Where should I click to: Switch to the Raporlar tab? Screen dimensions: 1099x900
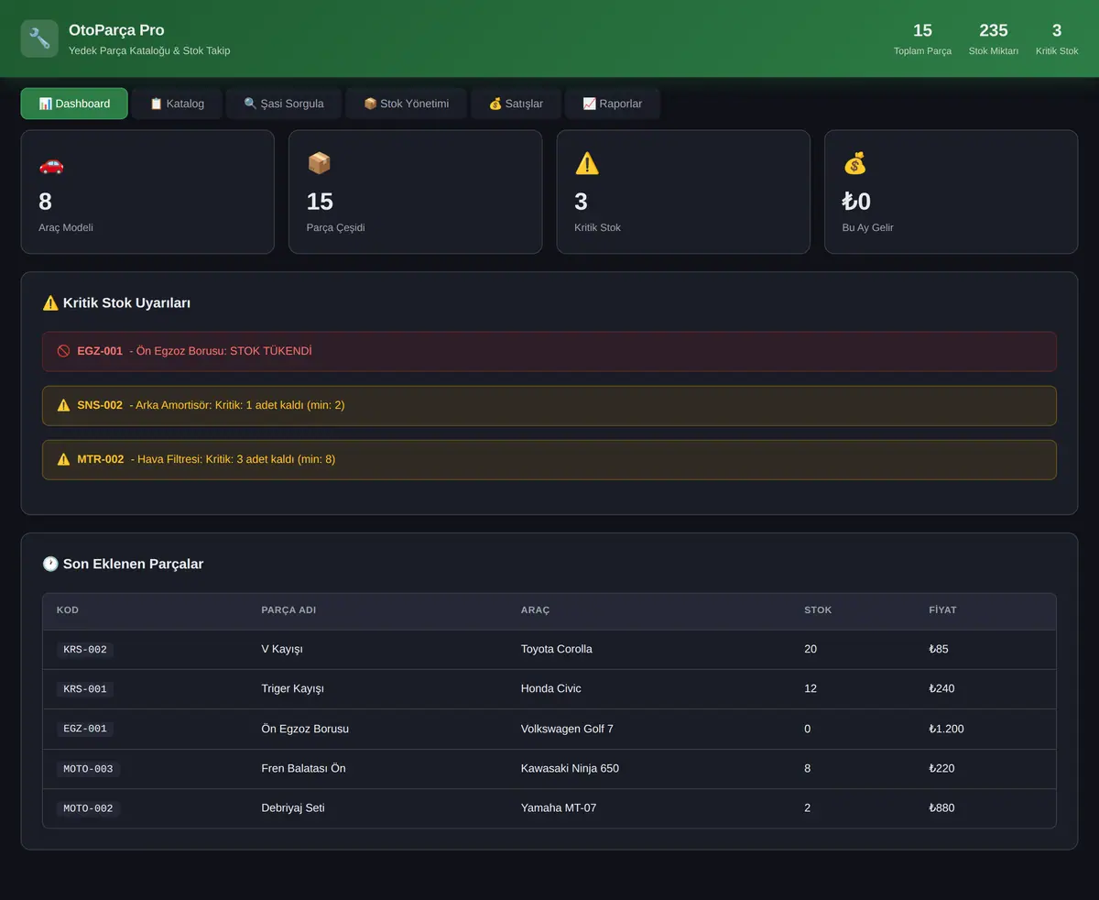coord(613,104)
